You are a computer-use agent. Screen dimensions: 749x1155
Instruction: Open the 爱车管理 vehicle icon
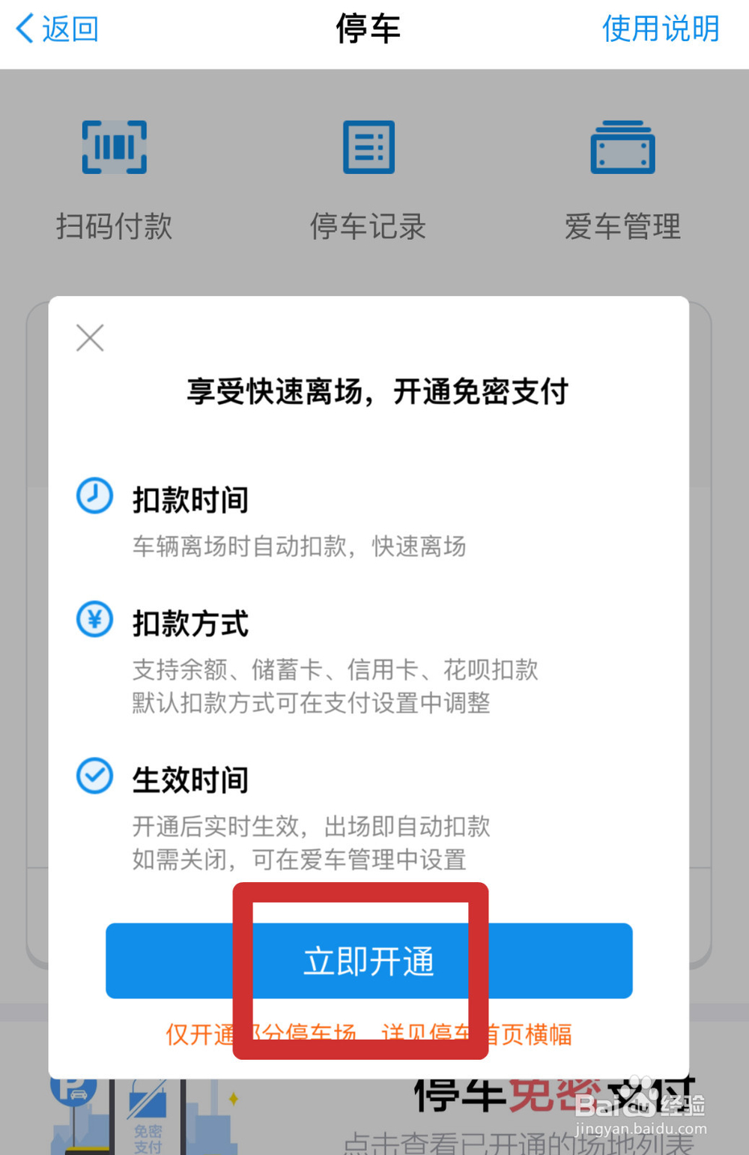[x=622, y=147]
